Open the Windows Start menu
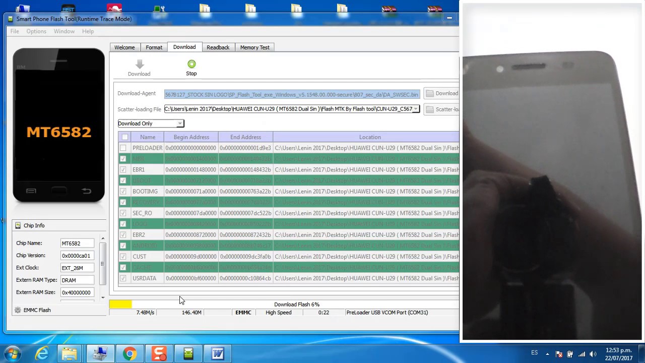 (13, 353)
